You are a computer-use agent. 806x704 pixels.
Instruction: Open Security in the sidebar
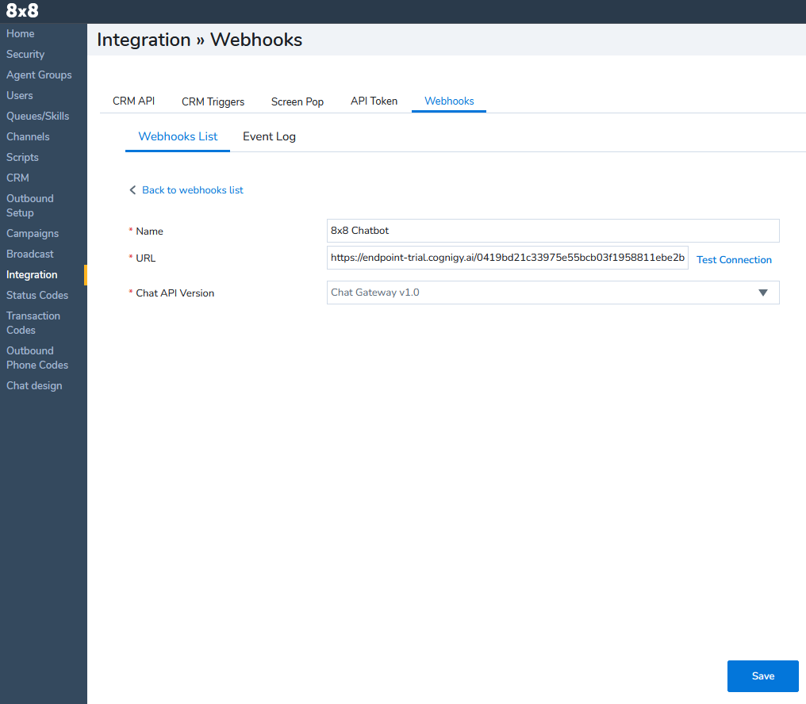coord(25,54)
